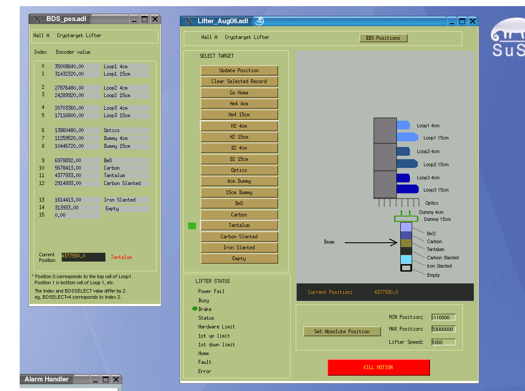
Task: Select the Carbon target button
Action: (239, 215)
